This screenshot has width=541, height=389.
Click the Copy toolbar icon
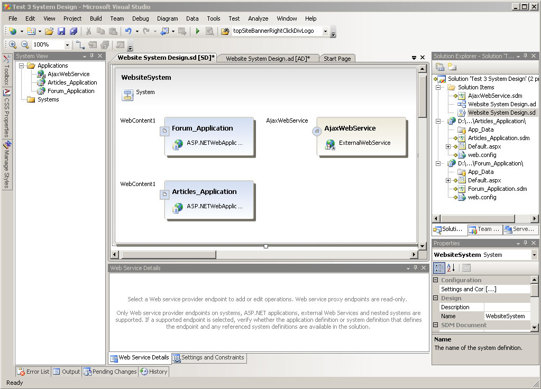tap(101, 31)
